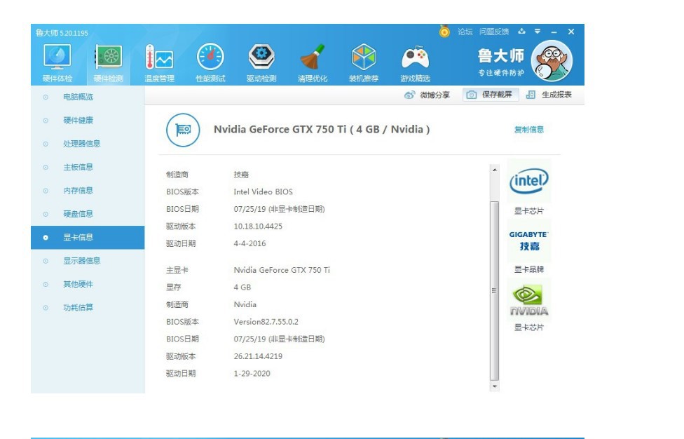Screen dimensions: 684x439
Task: Click the Intel 显卡芯片 logo
Action: coord(528,181)
